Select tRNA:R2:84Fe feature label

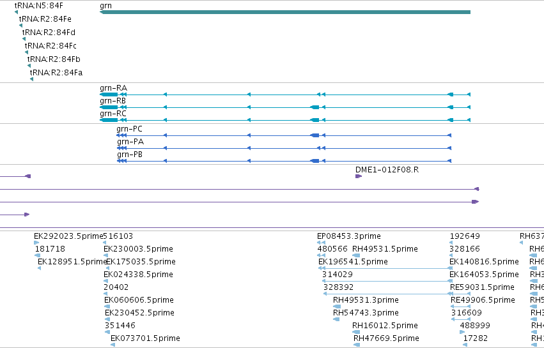click(45, 19)
